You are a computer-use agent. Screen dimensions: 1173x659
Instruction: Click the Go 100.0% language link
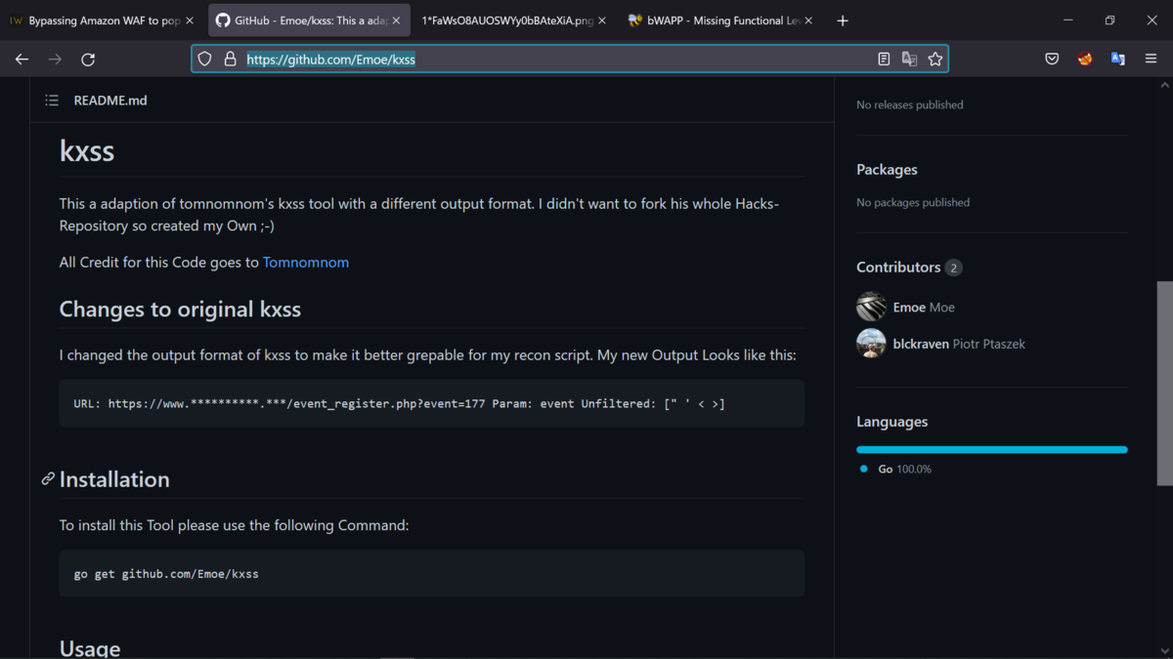coord(904,470)
